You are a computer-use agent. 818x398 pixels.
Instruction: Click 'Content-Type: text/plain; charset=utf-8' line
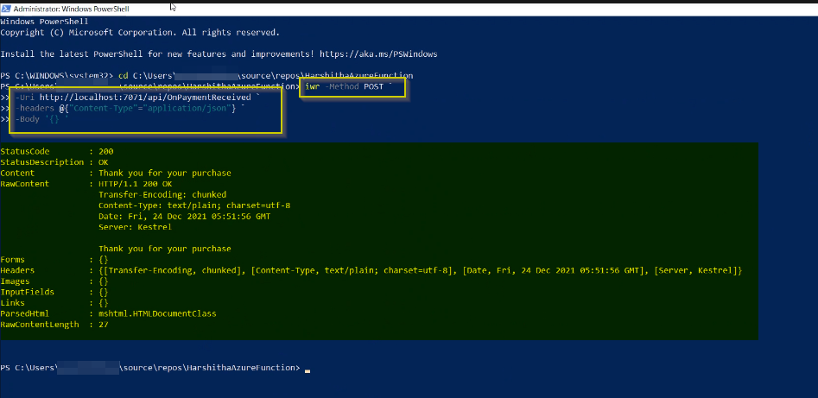(x=194, y=205)
